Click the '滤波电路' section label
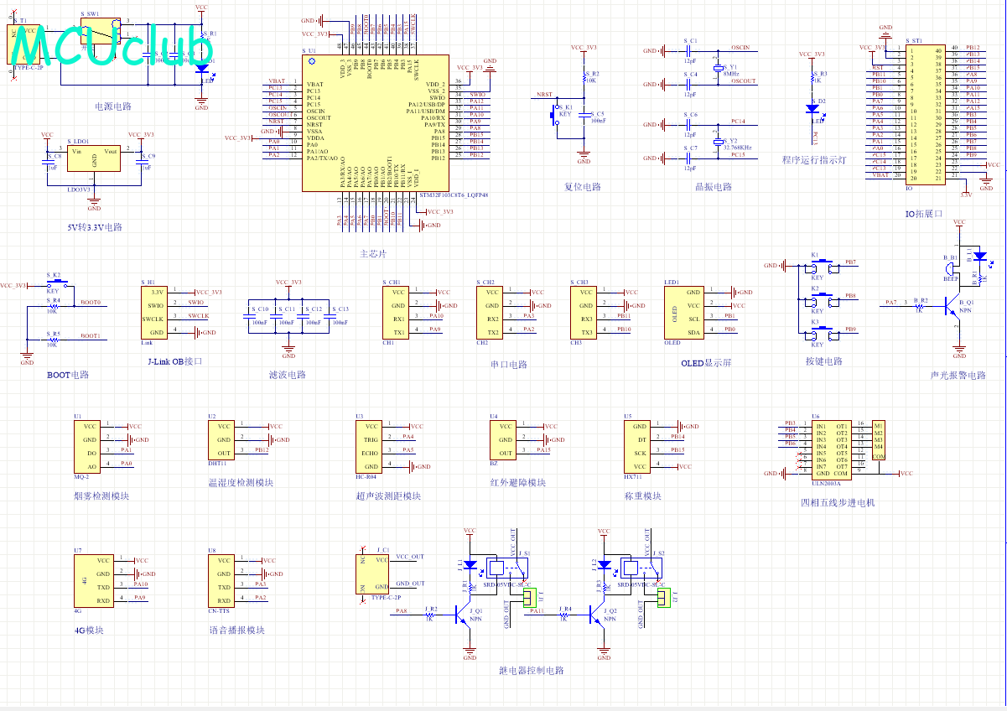The width and height of the screenshot is (1007, 711). (288, 375)
